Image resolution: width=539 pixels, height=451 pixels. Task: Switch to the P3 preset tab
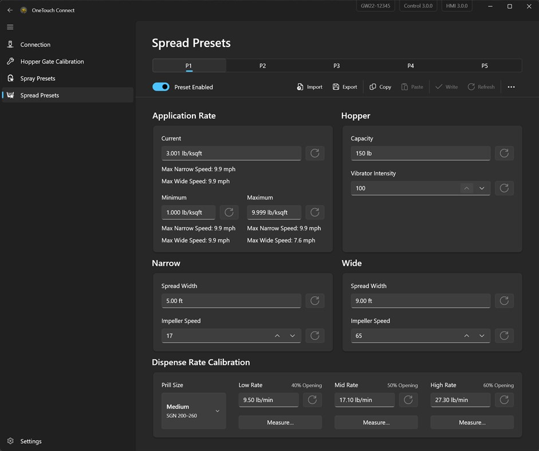click(x=336, y=66)
